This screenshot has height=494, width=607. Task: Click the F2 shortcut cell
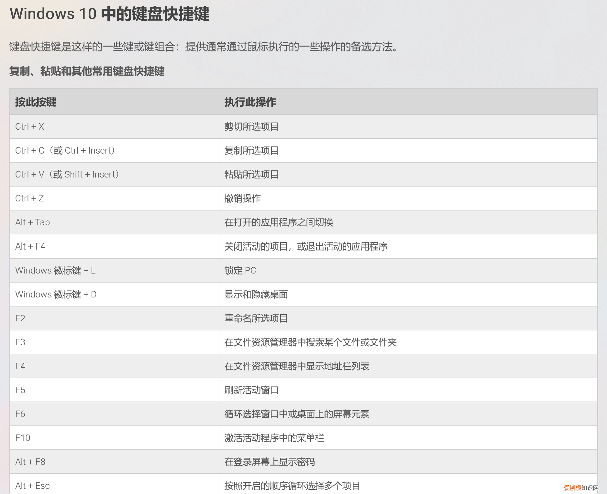20,318
